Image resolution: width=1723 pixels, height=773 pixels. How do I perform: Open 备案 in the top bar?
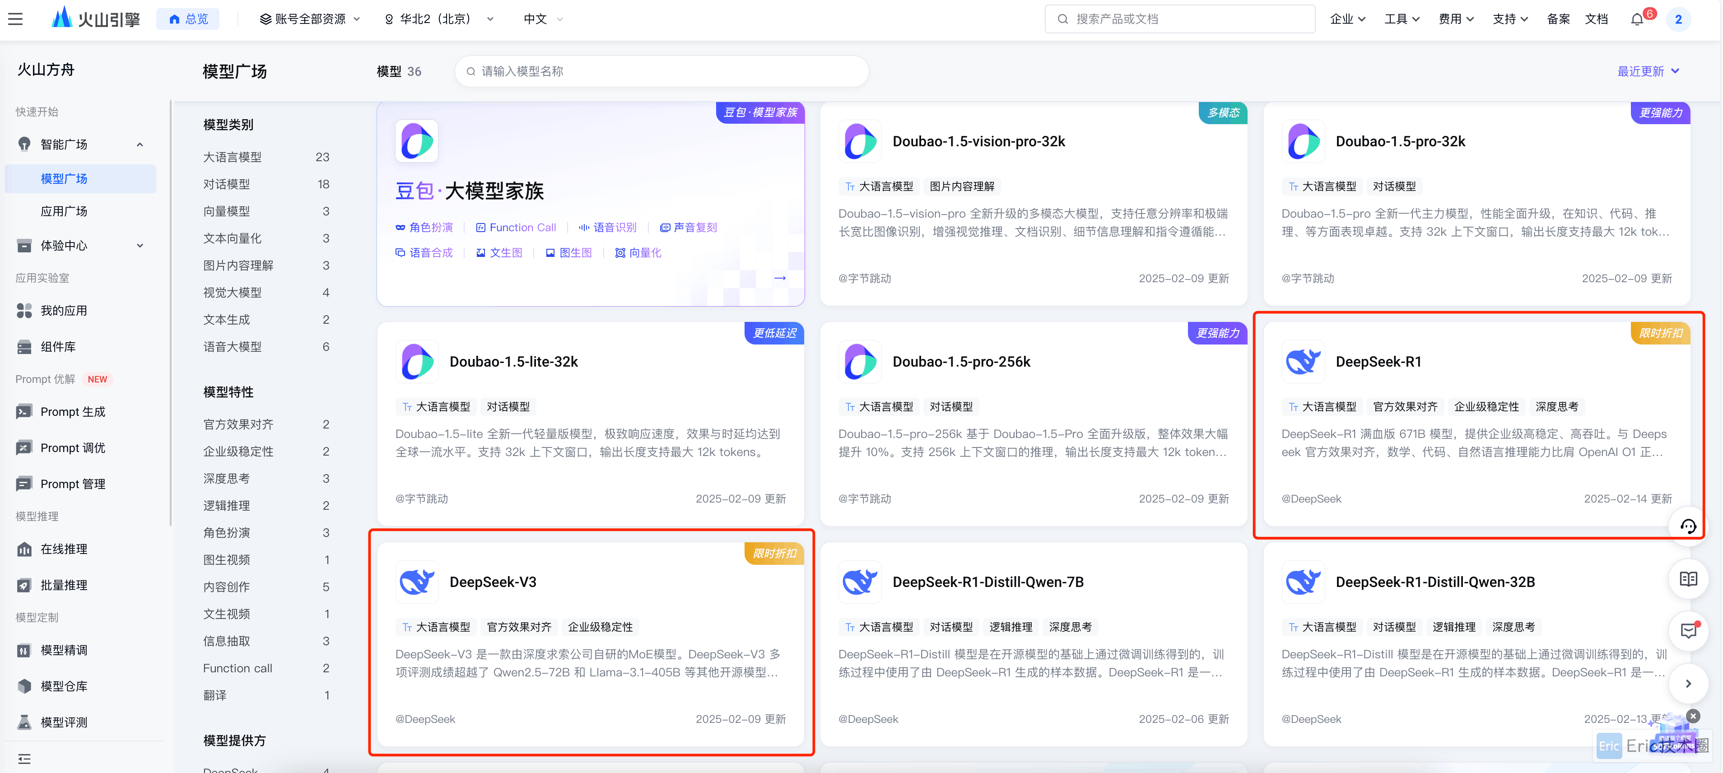click(1558, 19)
